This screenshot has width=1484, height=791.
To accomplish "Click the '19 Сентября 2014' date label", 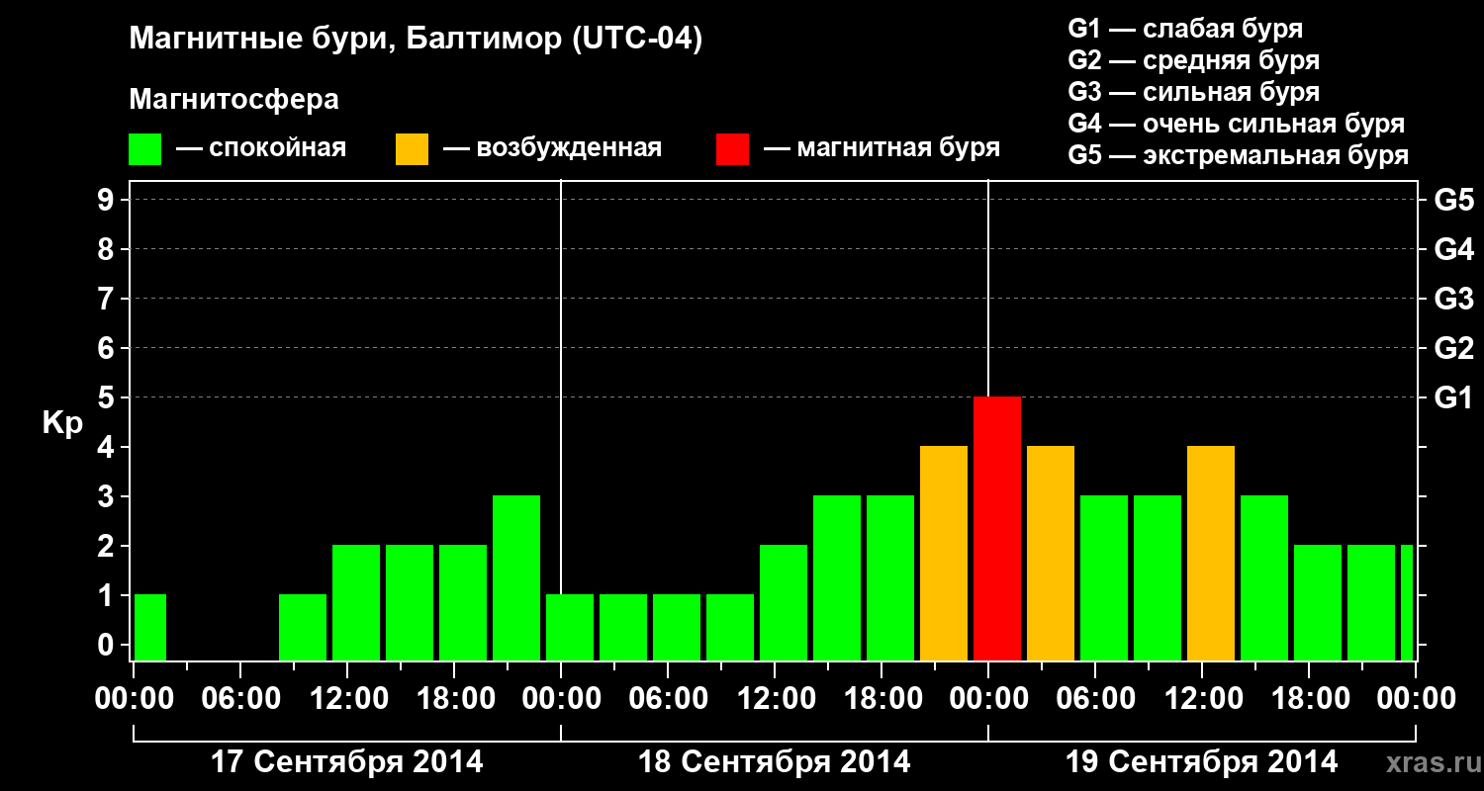I will 1202,762.
